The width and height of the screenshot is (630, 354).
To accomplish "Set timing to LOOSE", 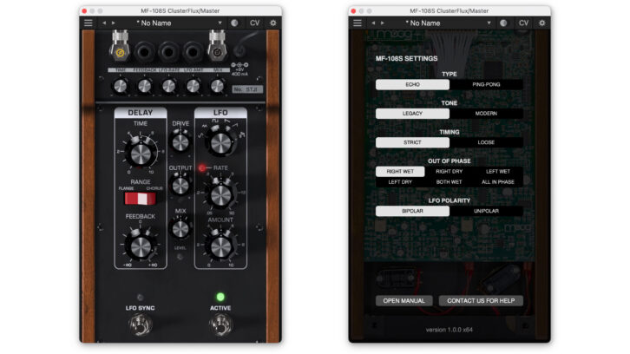I will 486,142.
